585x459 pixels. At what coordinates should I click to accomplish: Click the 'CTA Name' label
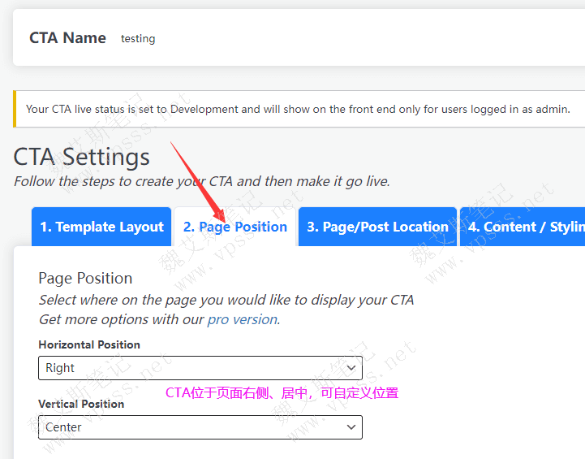[x=67, y=38]
